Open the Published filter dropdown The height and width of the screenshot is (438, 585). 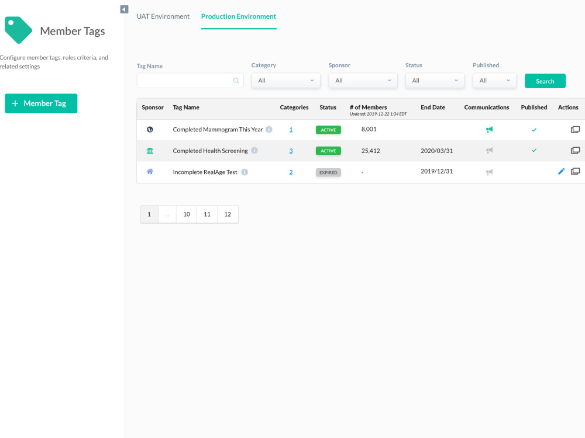pos(495,81)
